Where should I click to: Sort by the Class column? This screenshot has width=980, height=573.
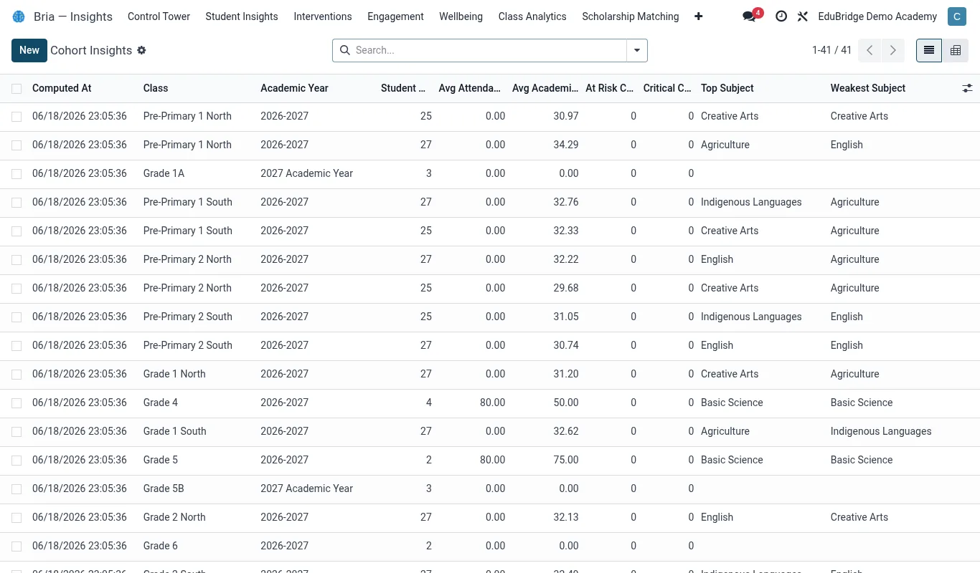(156, 88)
